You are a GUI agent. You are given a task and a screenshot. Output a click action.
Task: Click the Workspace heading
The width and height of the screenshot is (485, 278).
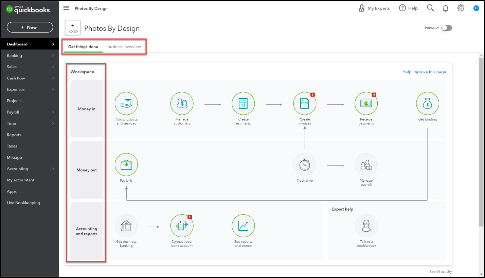click(82, 72)
